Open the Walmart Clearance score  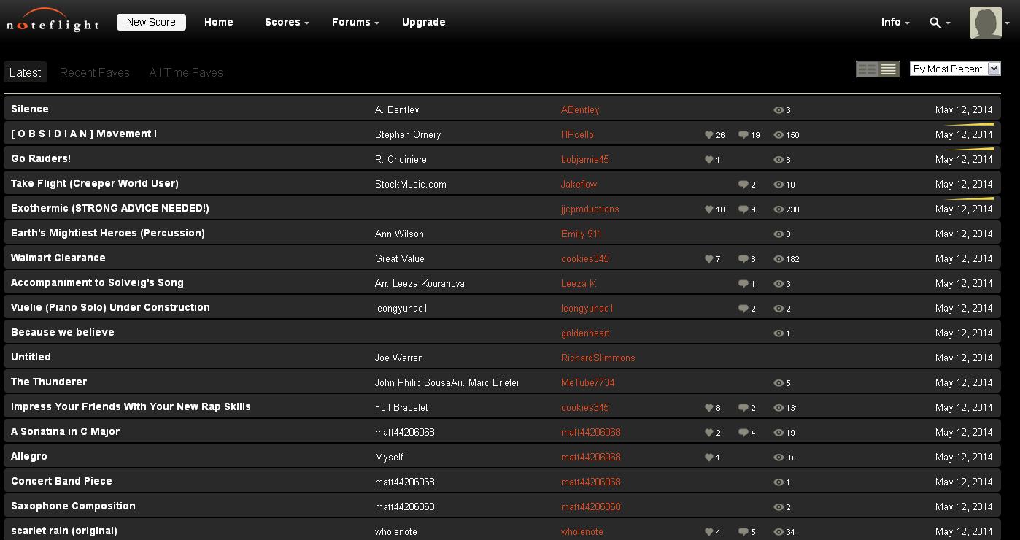coord(58,258)
